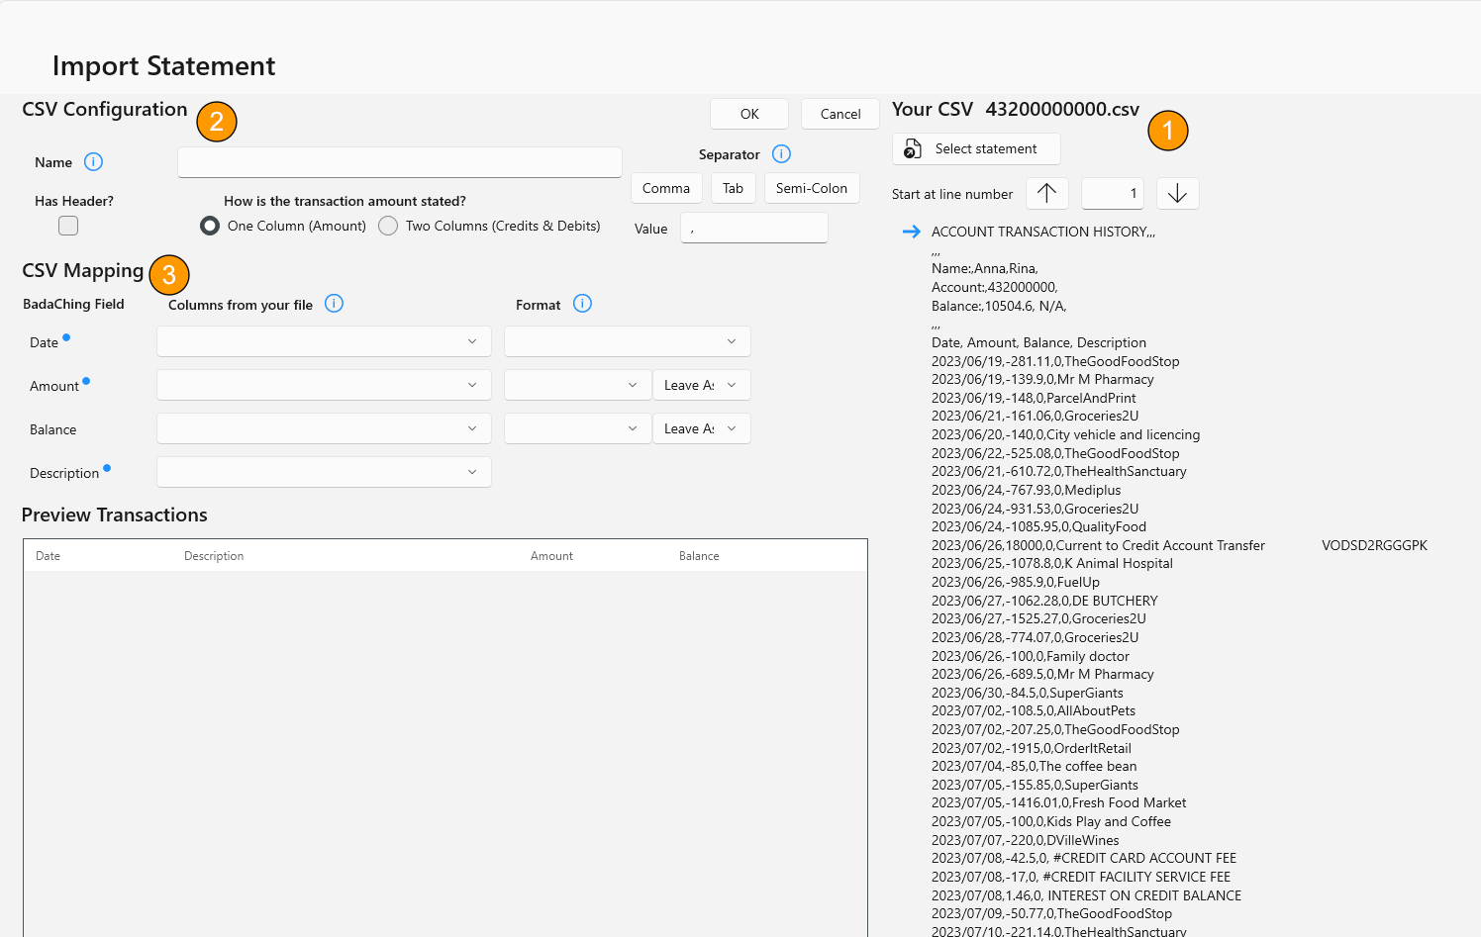This screenshot has height=937, width=1481.
Task: Expand the Date format dropdown
Action: tap(627, 341)
